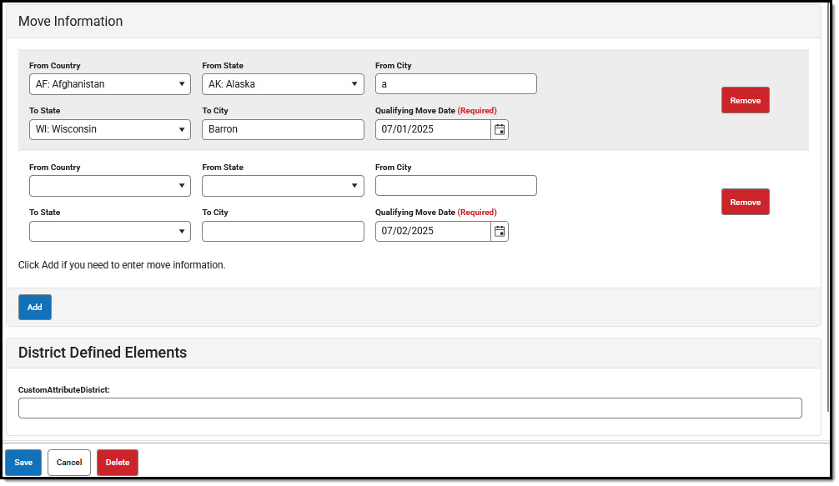Click the second record's From Country dropdown arrow
839x486 pixels.
click(x=182, y=185)
